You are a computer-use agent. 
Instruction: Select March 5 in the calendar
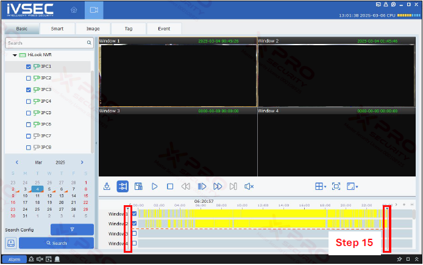tap(49, 189)
